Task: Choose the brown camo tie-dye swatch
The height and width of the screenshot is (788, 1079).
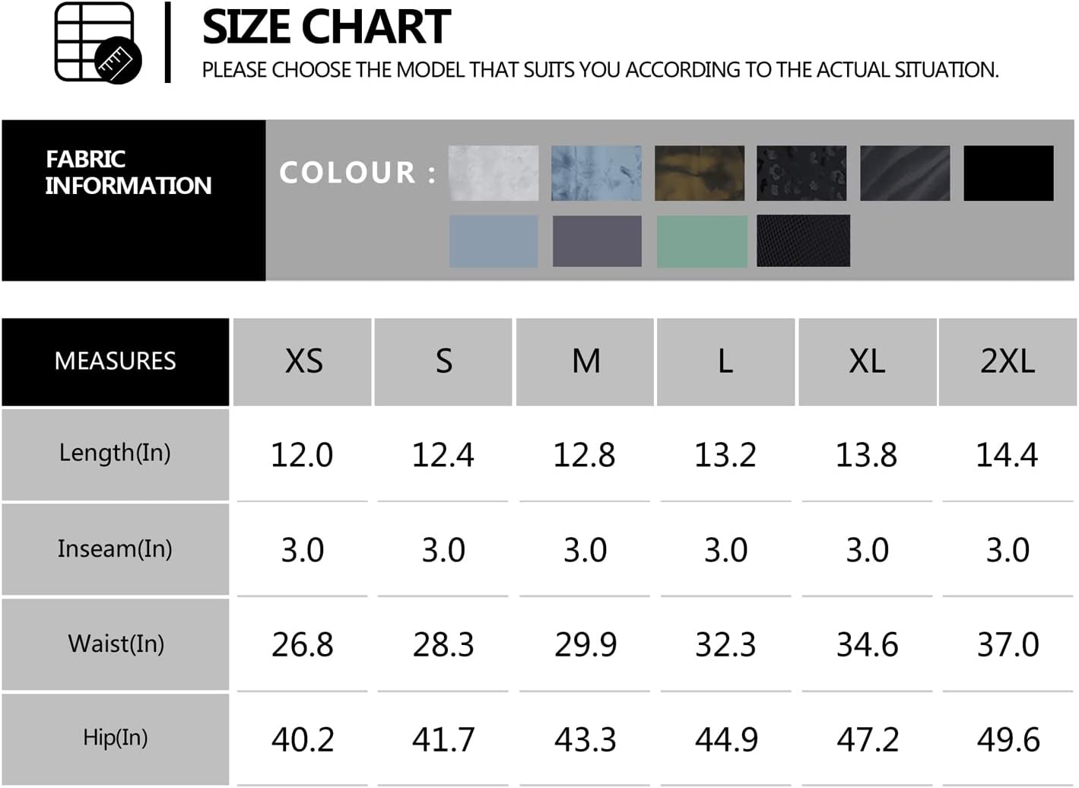Action: pyautogui.click(x=700, y=173)
